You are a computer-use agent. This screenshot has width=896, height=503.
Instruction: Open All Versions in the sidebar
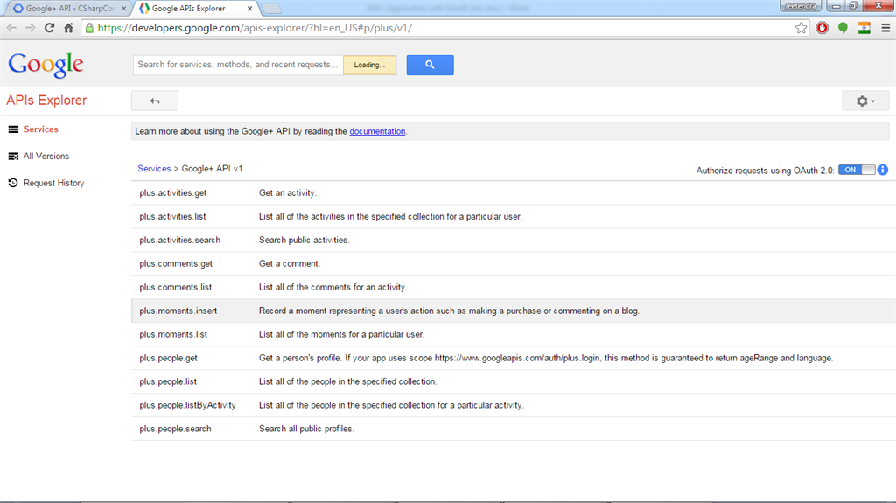[x=45, y=157]
